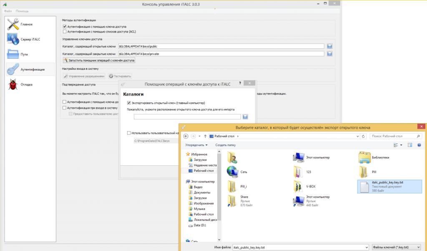Select the italc_public_key.key.txt file
This screenshot has width=427, height=251.
[x=389, y=187]
